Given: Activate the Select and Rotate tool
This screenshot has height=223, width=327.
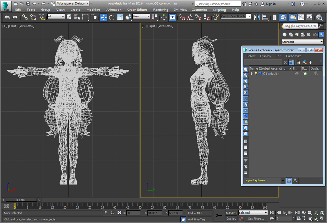Looking at the screenshot, I should tap(111, 17).
